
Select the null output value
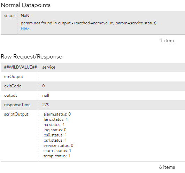(x=46, y=95)
